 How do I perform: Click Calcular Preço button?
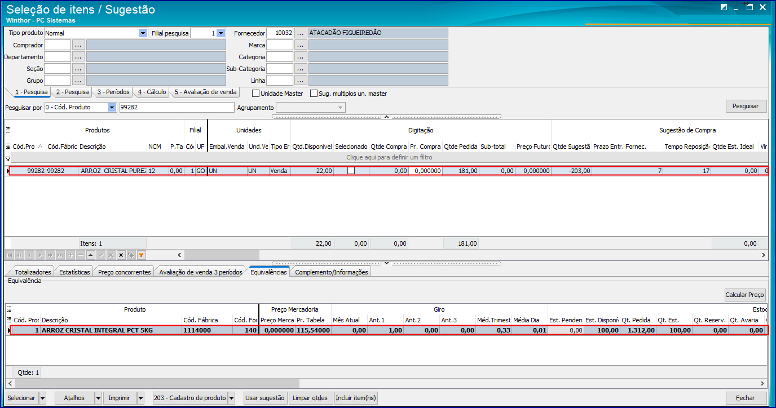click(744, 295)
